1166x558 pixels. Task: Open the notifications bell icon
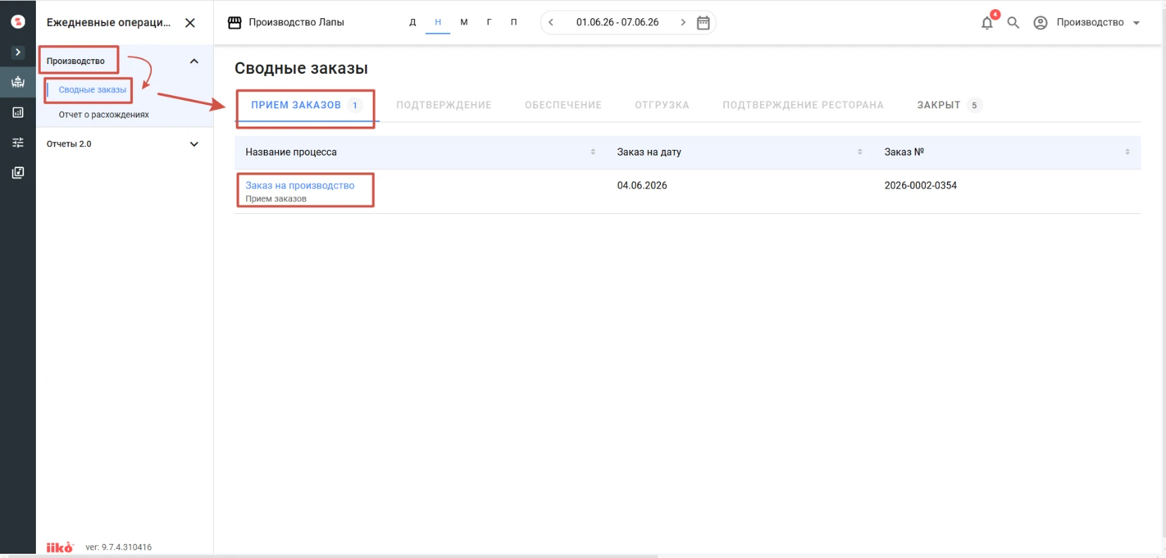coord(987,23)
